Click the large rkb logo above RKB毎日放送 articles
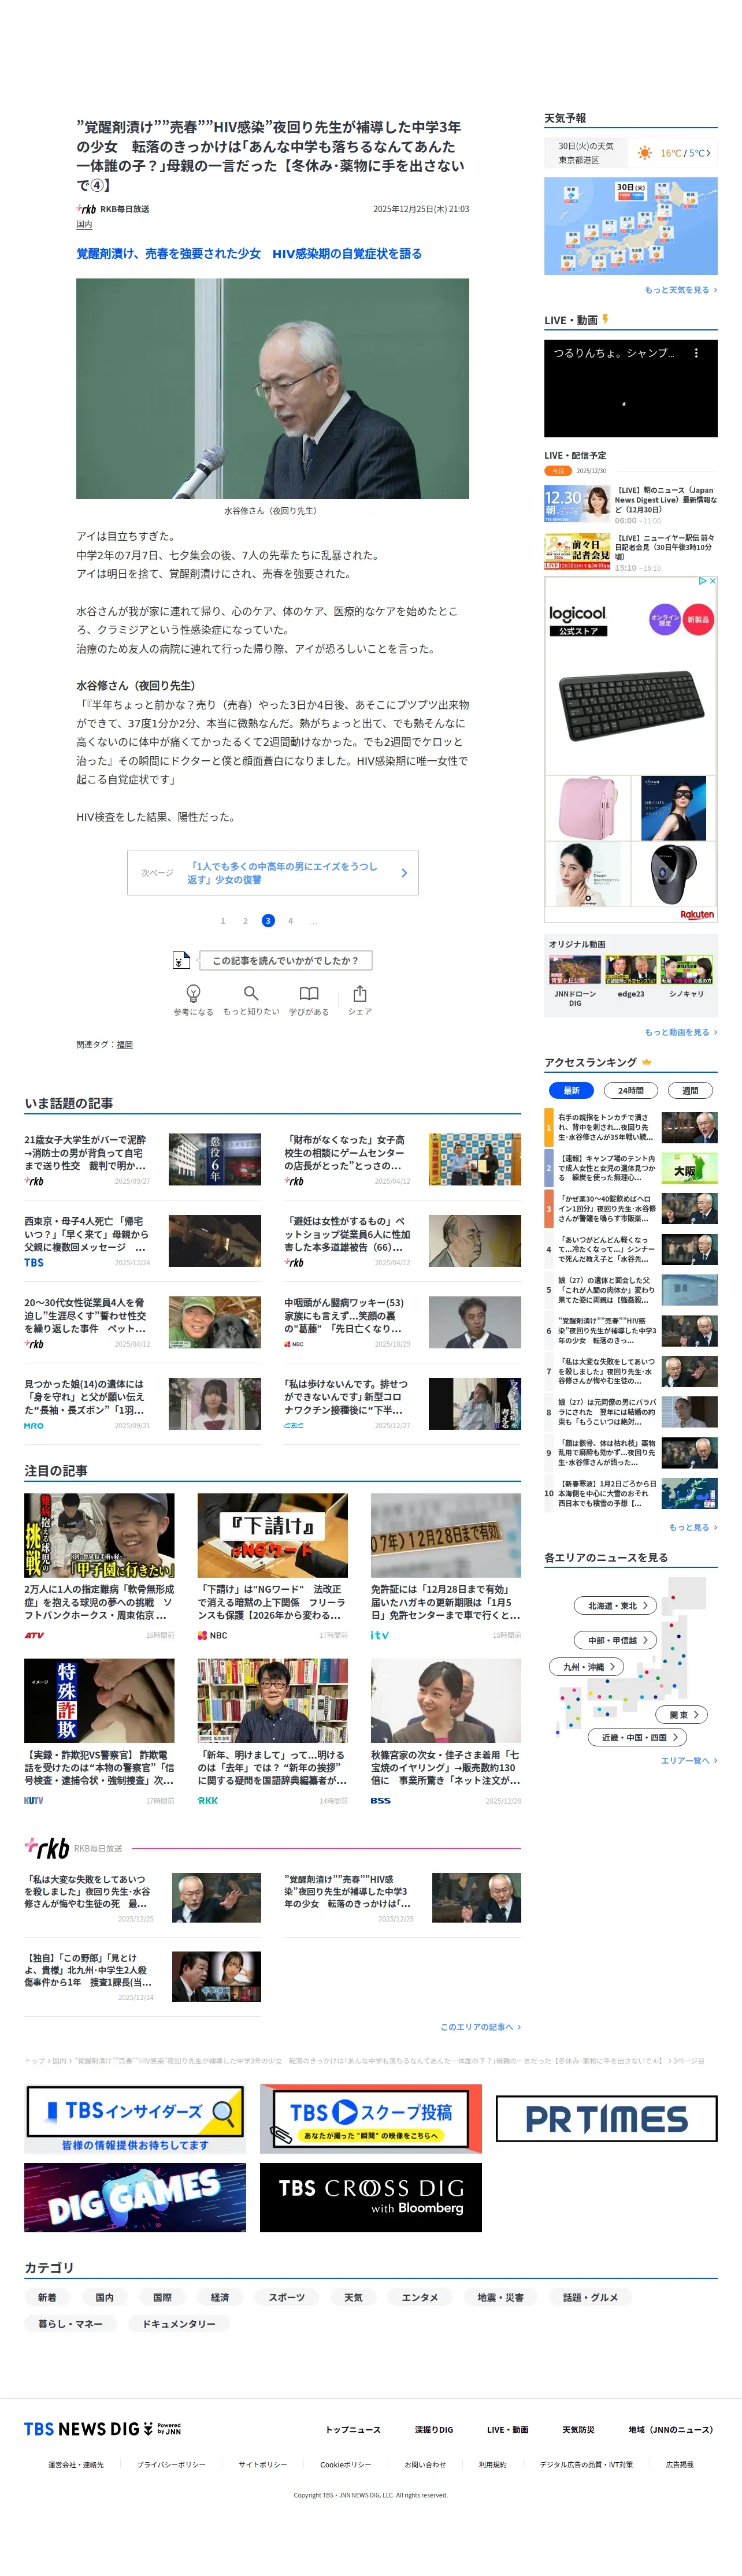Viewport: 742px width, 2576px height. pyautogui.click(x=46, y=1847)
